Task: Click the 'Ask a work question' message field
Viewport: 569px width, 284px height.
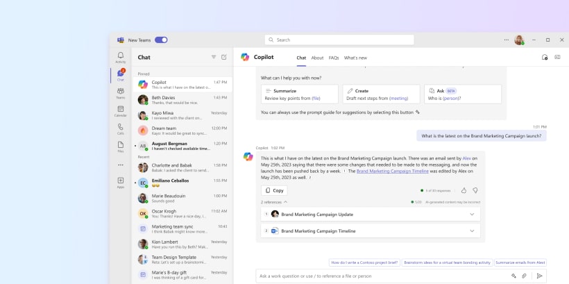Action: pos(401,276)
